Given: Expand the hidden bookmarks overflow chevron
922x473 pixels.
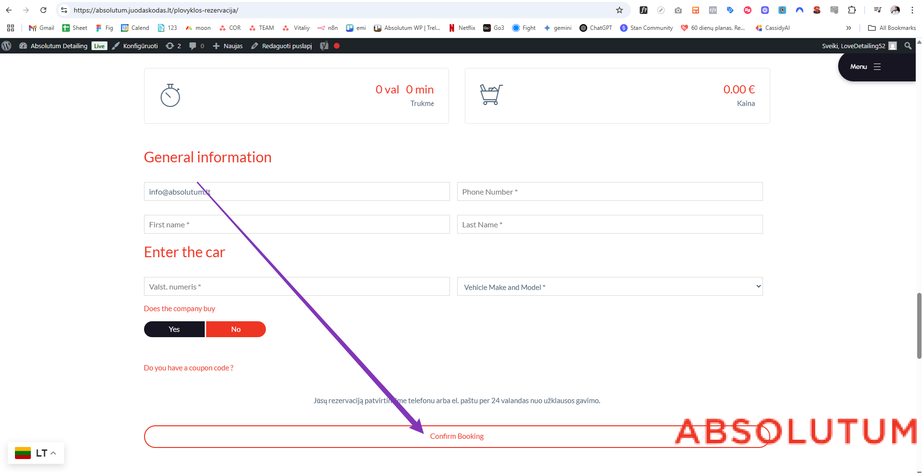Looking at the screenshot, I should click(848, 28).
